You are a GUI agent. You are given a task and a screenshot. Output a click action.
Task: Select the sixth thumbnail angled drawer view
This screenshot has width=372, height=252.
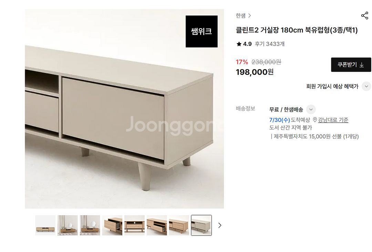[157, 225]
